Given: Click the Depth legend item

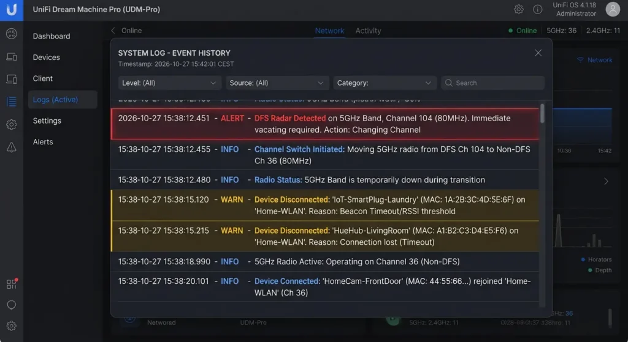Looking at the screenshot, I should 600,270.
